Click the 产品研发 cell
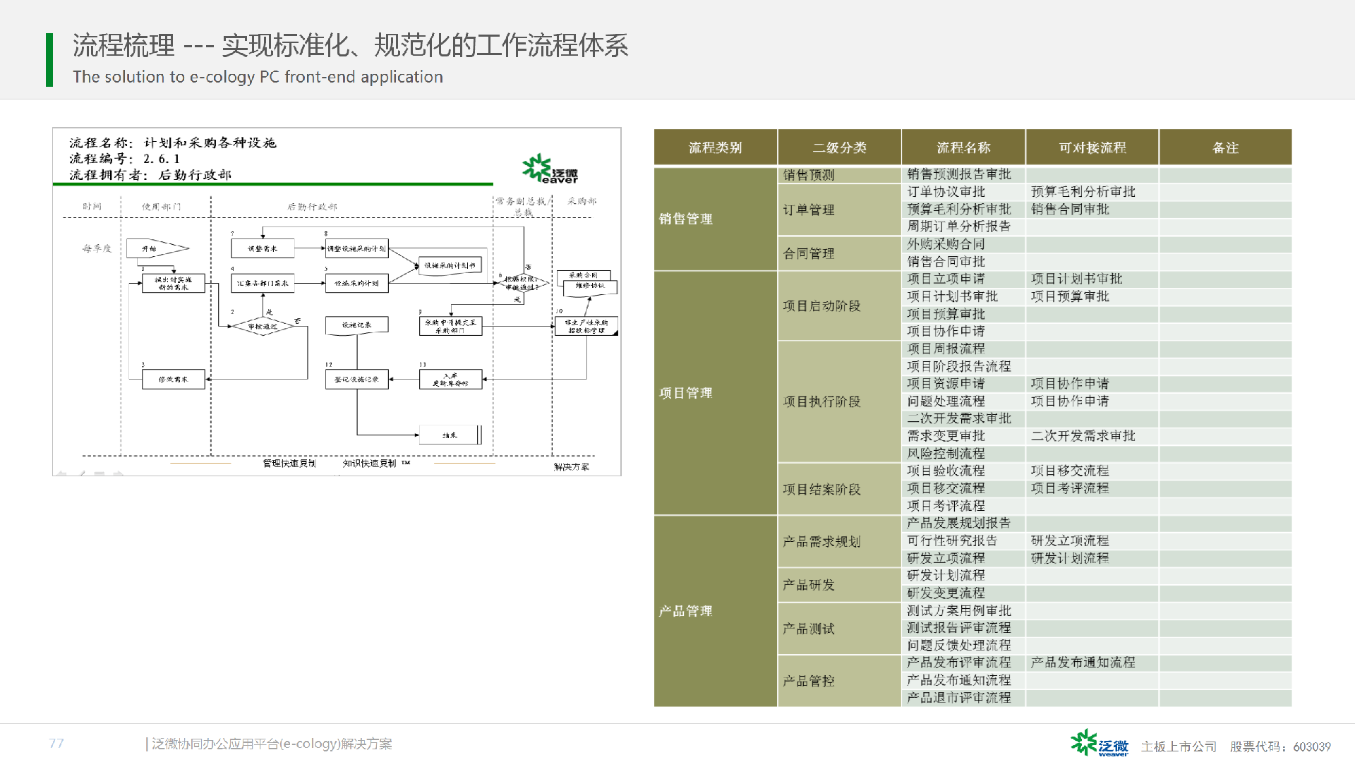This screenshot has height=762, width=1355. click(839, 585)
